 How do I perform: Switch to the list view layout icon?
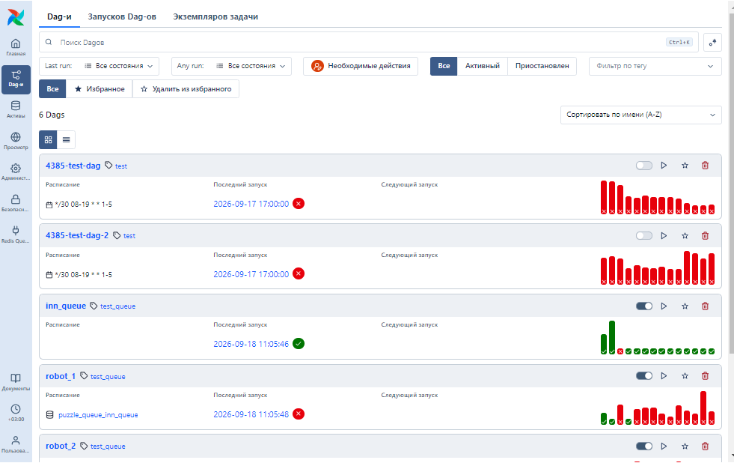tap(66, 139)
